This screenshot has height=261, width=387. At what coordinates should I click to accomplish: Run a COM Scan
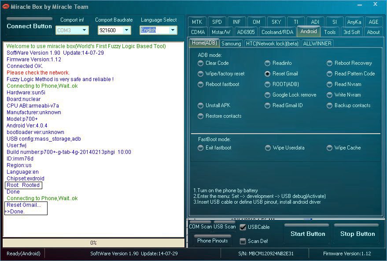[200, 227]
